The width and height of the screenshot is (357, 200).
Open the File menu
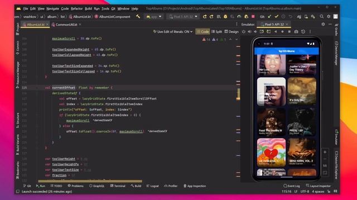tap(26, 9)
